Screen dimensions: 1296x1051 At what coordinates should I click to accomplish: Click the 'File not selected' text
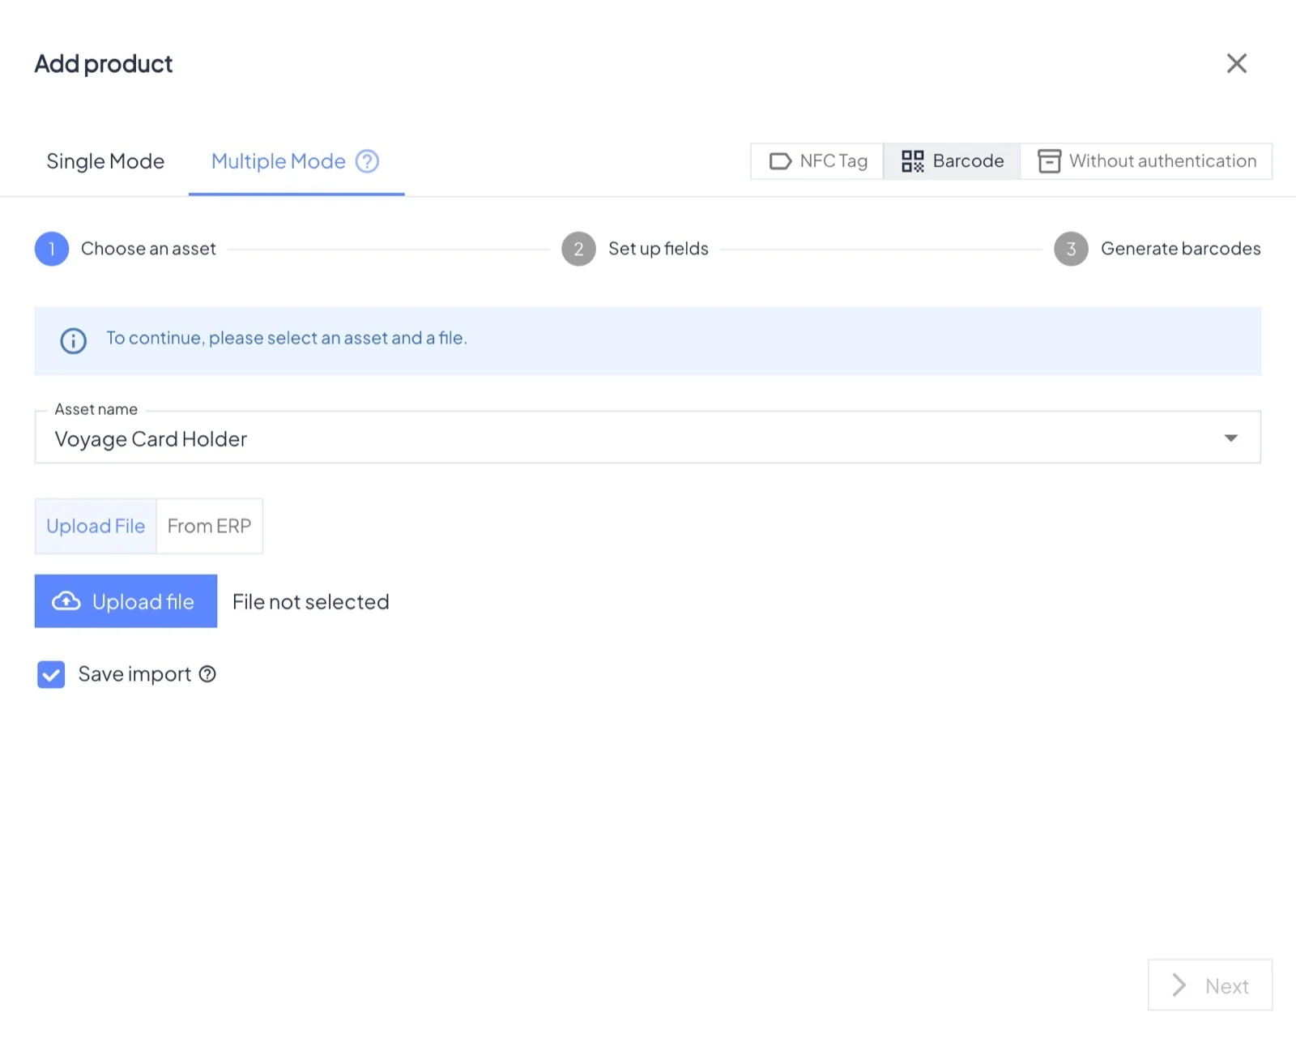[x=311, y=602]
